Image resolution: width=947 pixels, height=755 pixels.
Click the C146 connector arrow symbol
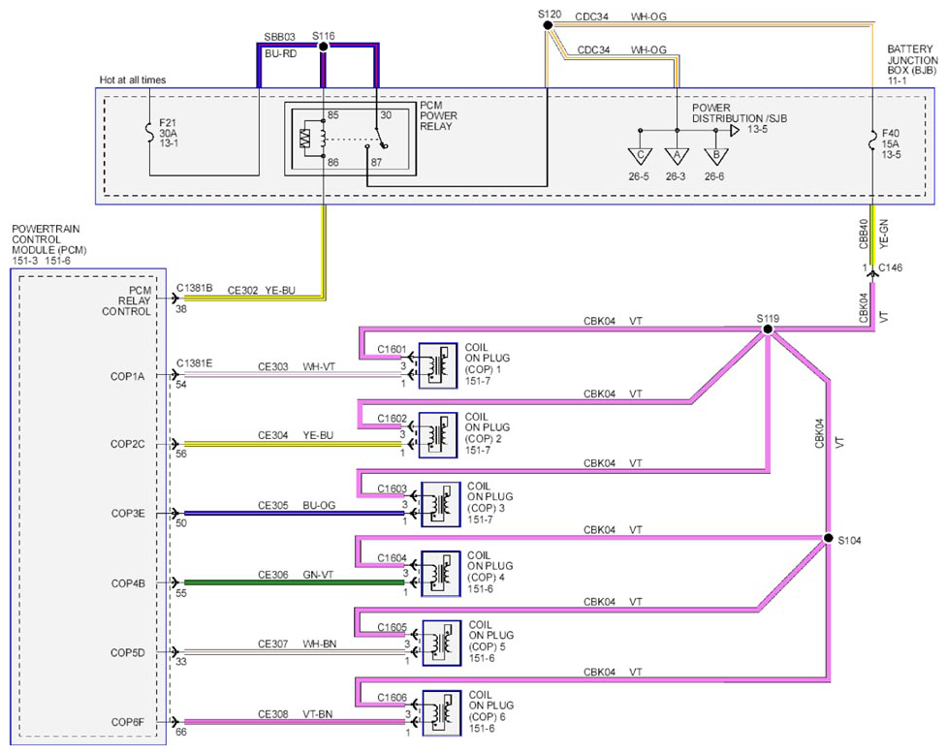tap(872, 272)
